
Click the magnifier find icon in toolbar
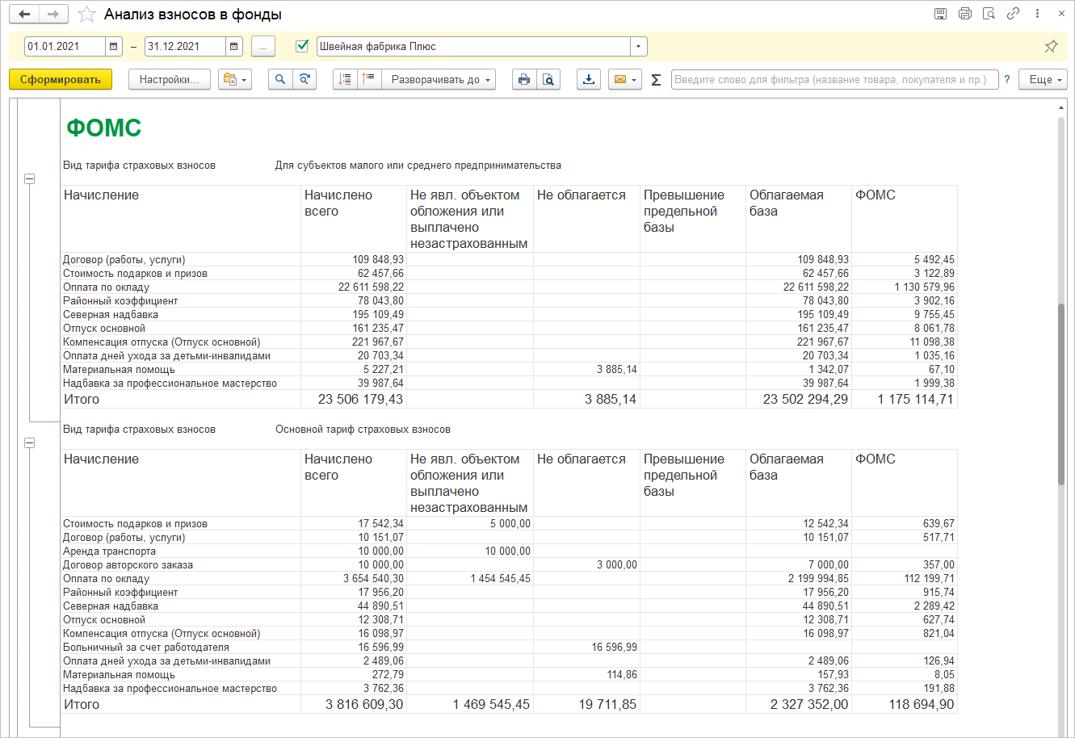280,79
